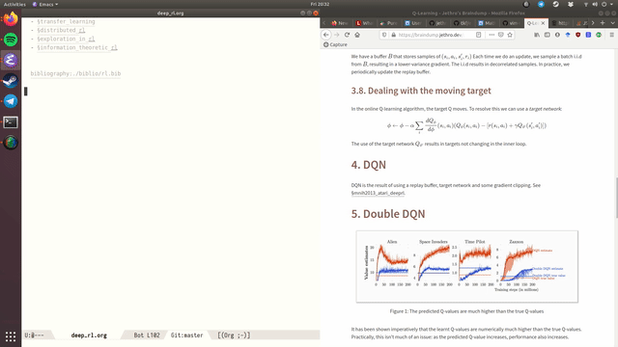The width and height of the screenshot is (618, 347).
Task: Toggle Firefox reader view
Action: pos(479,35)
